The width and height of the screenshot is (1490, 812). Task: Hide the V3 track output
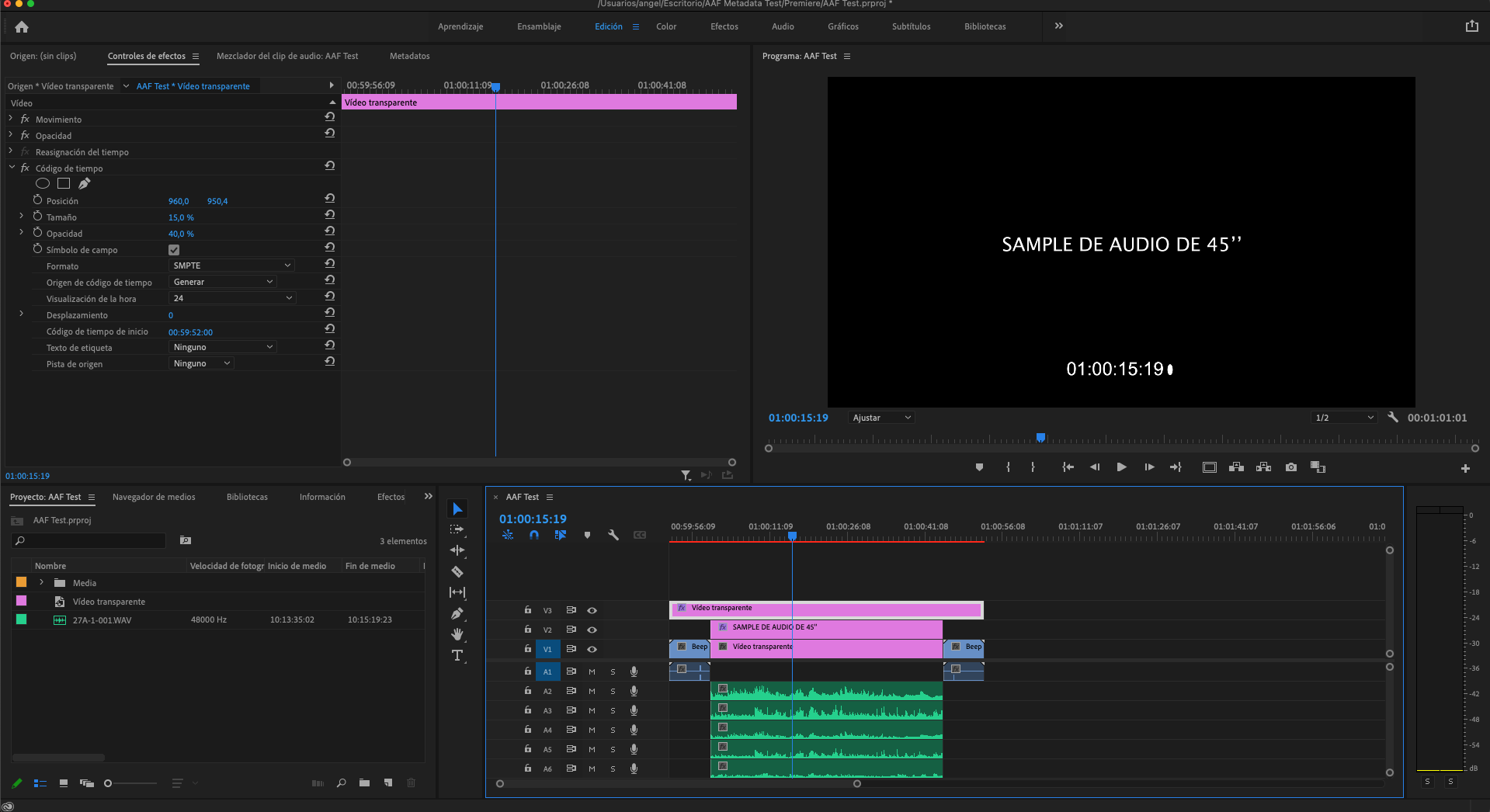pyautogui.click(x=592, y=611)
